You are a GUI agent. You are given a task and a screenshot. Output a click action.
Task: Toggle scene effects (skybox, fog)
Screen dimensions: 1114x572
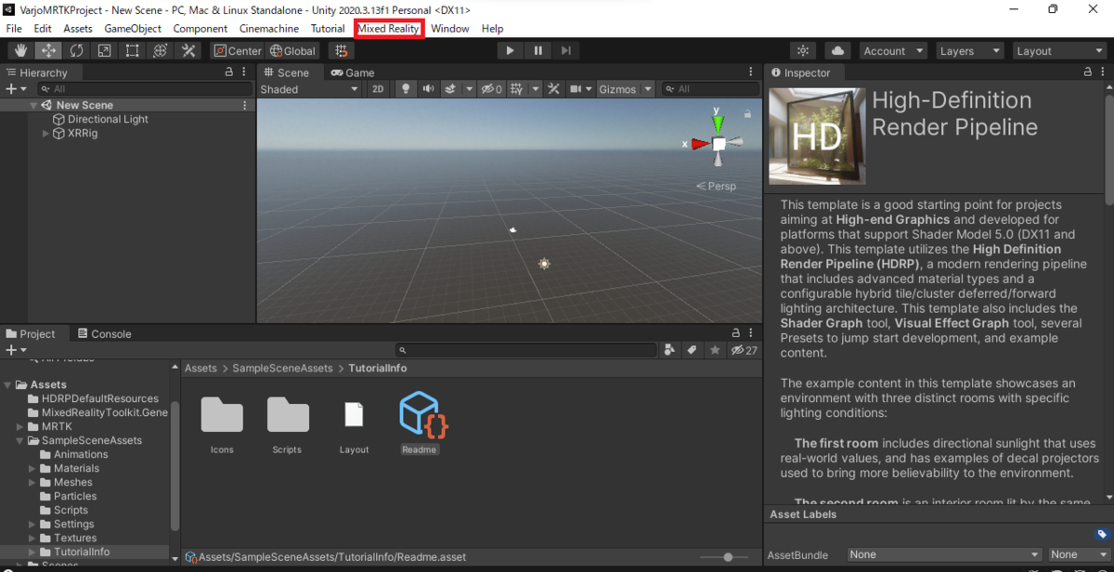click(450, 89)
